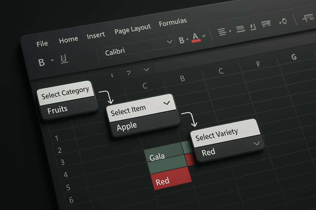This screenshot has height=210, width=316.
Task: Click the File menu
Action: pyautogui.click(x=42, y=43)
